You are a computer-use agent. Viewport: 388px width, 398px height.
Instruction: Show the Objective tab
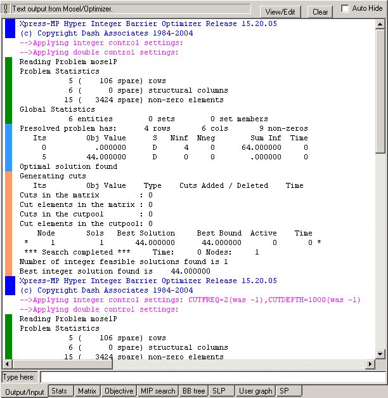pos(119,391)
